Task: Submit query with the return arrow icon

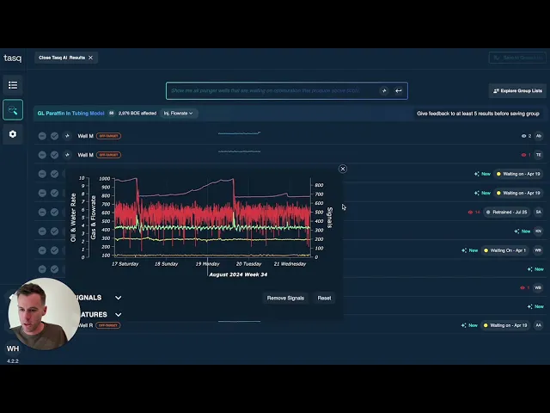Action: tap(399, 91)
